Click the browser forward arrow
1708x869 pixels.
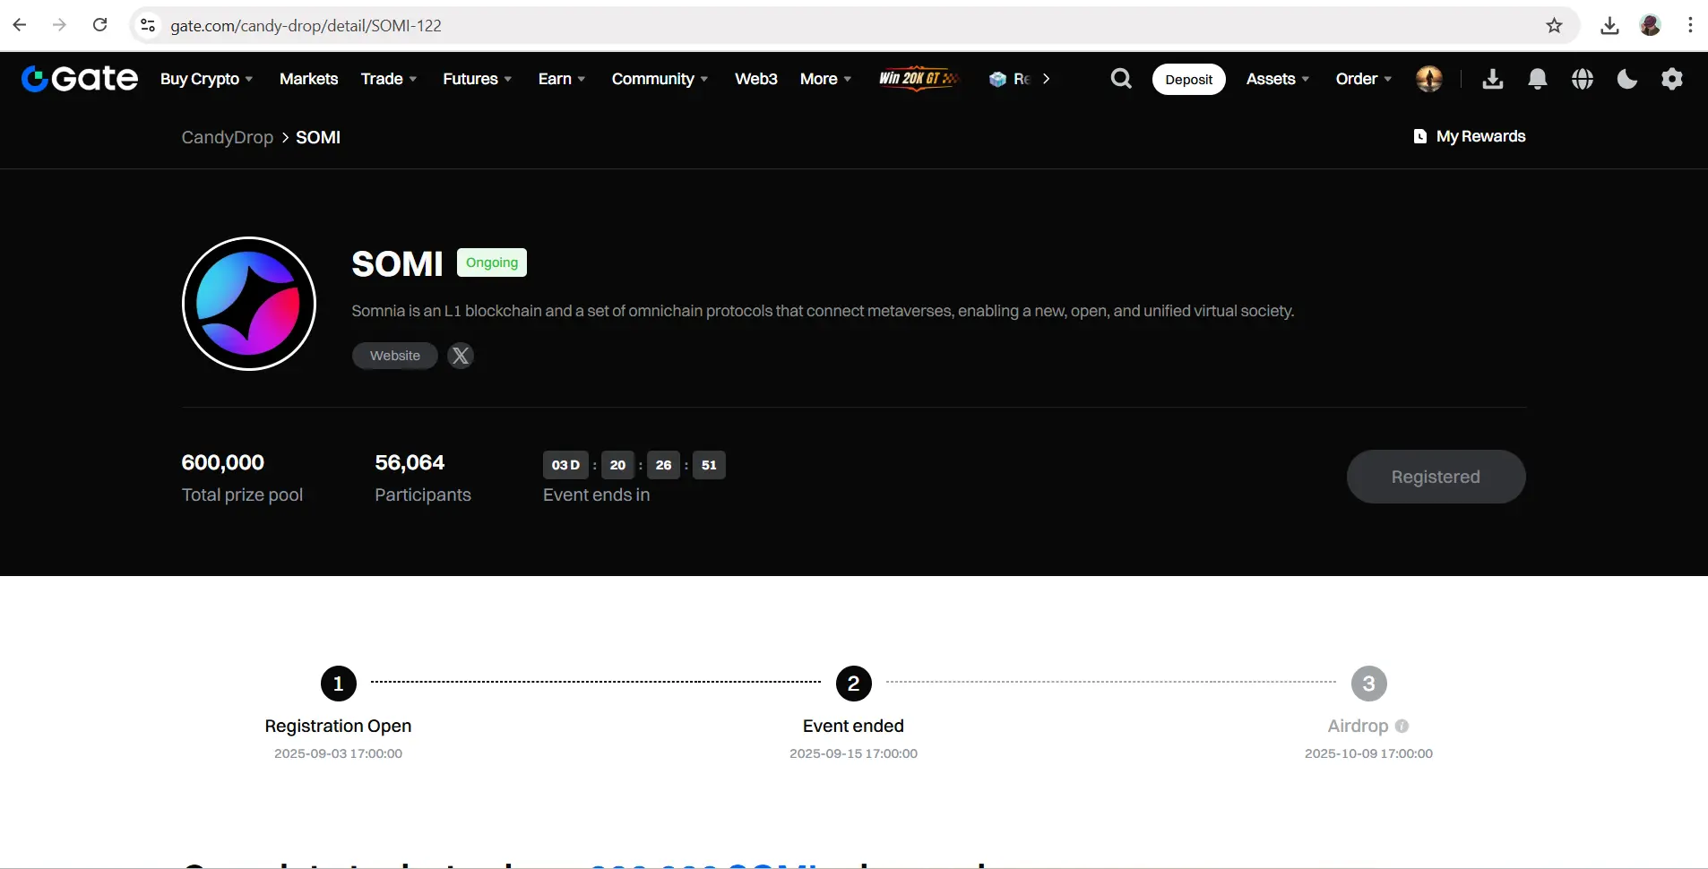tap(60, 25)
